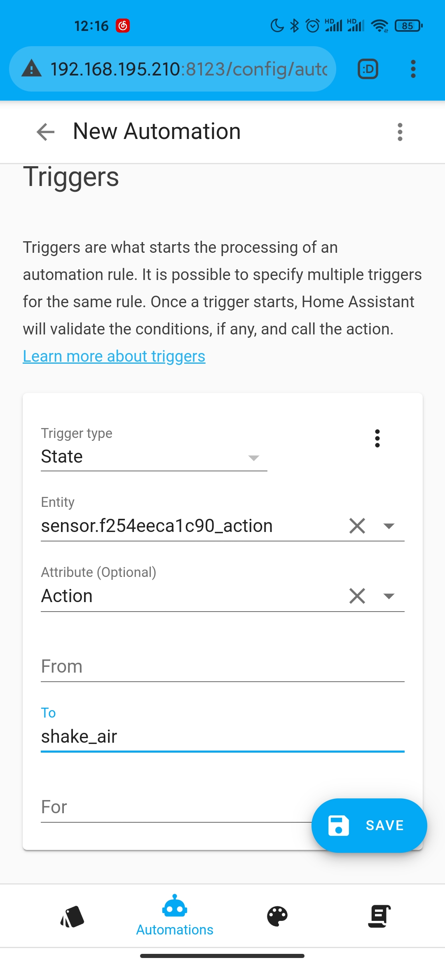Screen dimensions: 445x965
Task: Open the Chrome browser menu
Action: pos(413,69)
